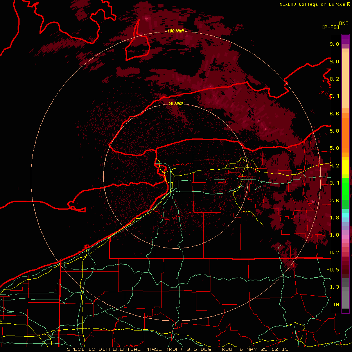Click the TH threshold label on the scale
This screenshot has height=352, width=352.
336,304
